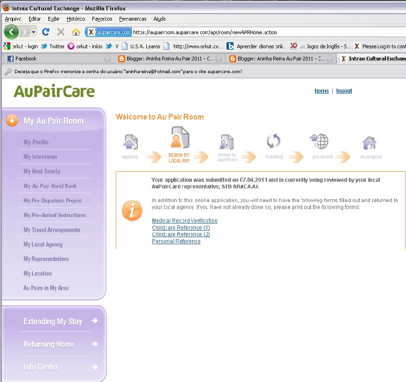Open the Editar menu
Screen dimensions: 406x382
point(35,19)
